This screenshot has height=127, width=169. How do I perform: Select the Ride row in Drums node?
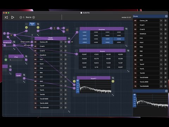pos(47,68)
